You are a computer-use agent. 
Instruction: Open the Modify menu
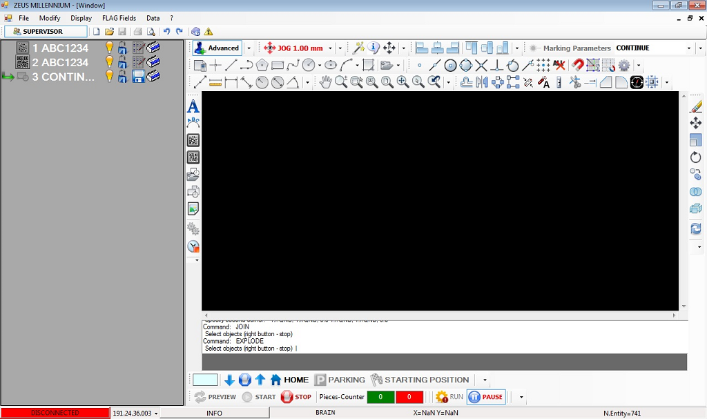[x=50, y=18]
